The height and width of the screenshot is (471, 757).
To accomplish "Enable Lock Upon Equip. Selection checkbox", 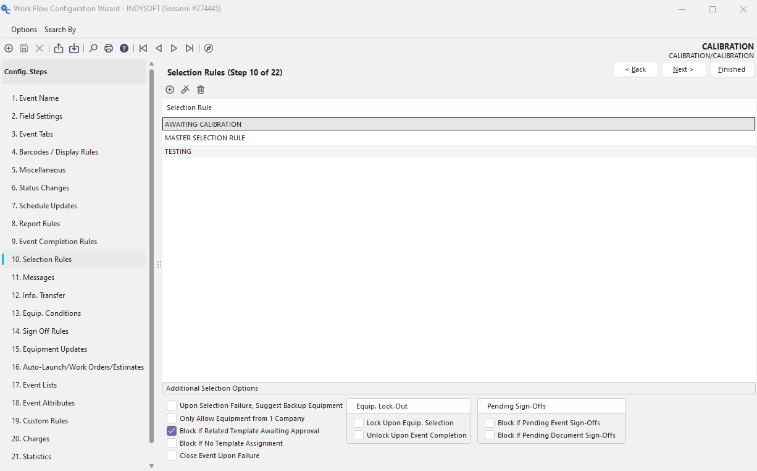I will tap(359, 423).
